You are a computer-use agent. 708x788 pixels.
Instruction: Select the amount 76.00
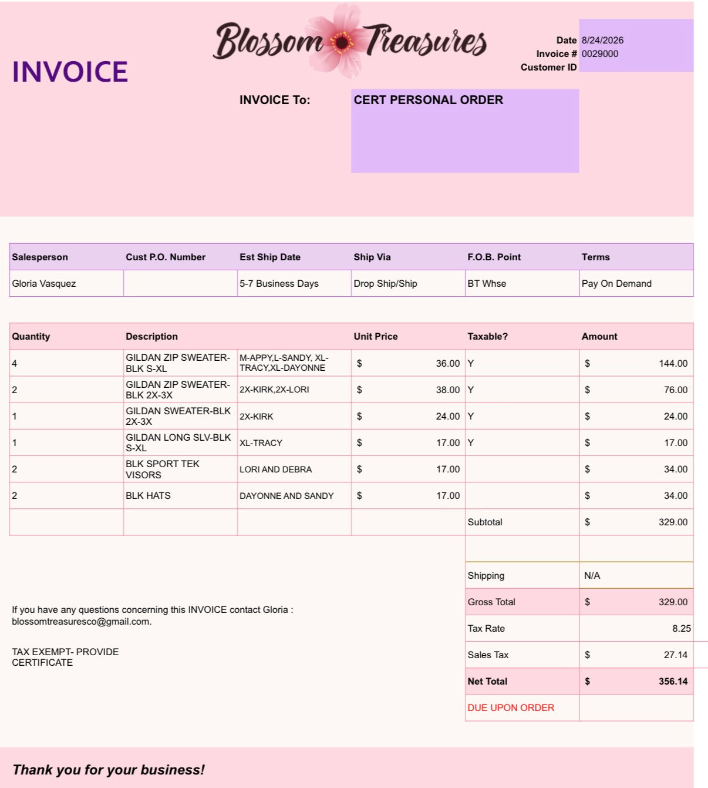pos(636,390)
